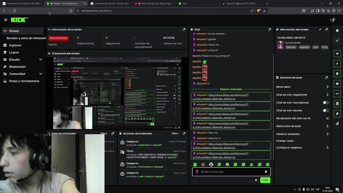The height and width of the screenshot is (193, 343).
Task: Open Servidor y clave de retransmisión
Action: pyautogui.click(x=26, y=38)
